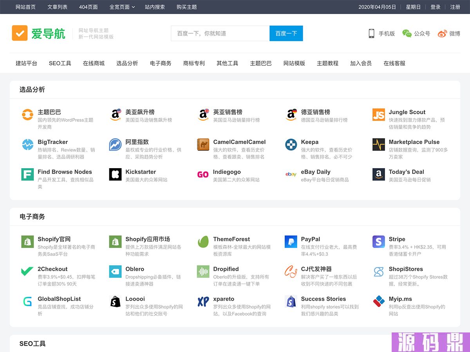Image resolution: width=470 pixels, height=352 pixels.
Task: Click the Kickstarter black K icon
Action: (115, 174)
